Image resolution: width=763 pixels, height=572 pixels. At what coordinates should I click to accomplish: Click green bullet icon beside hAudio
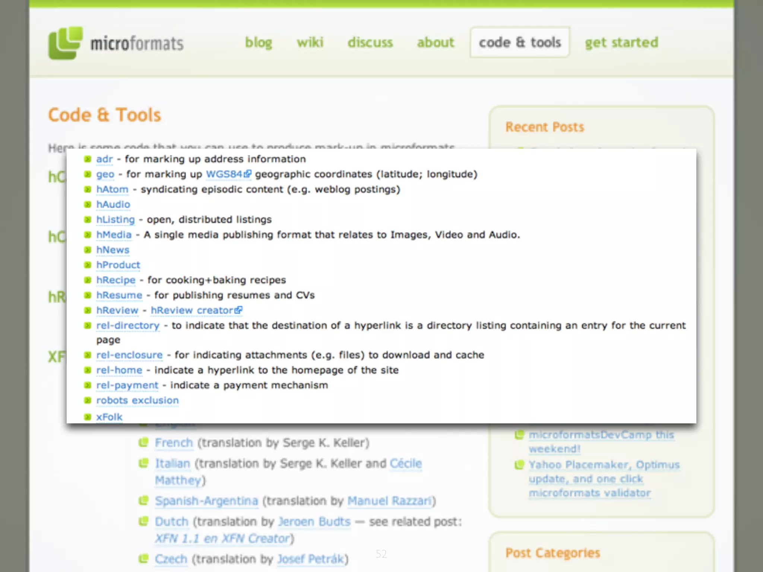(88, 204)
